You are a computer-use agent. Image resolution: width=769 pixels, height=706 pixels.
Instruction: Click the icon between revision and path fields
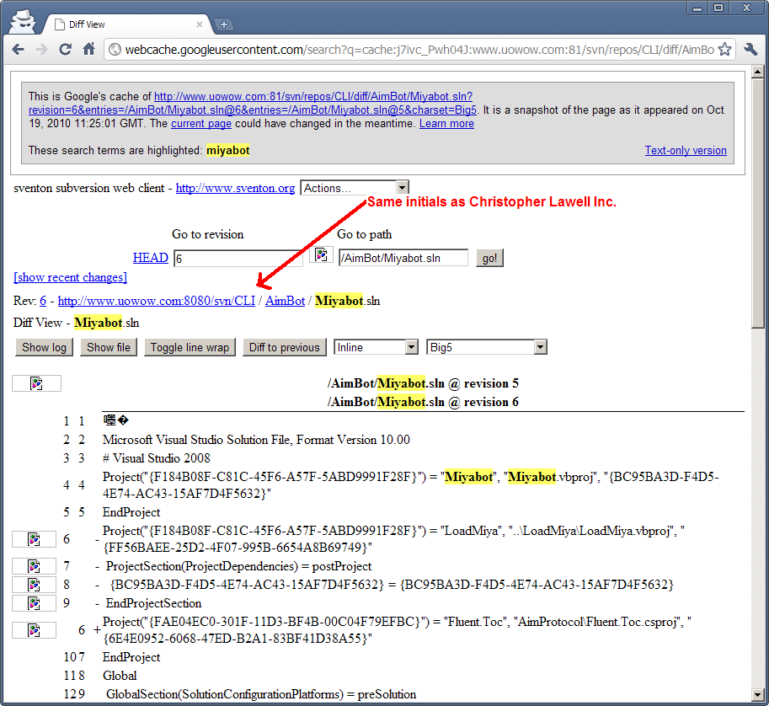click(321, 255)
